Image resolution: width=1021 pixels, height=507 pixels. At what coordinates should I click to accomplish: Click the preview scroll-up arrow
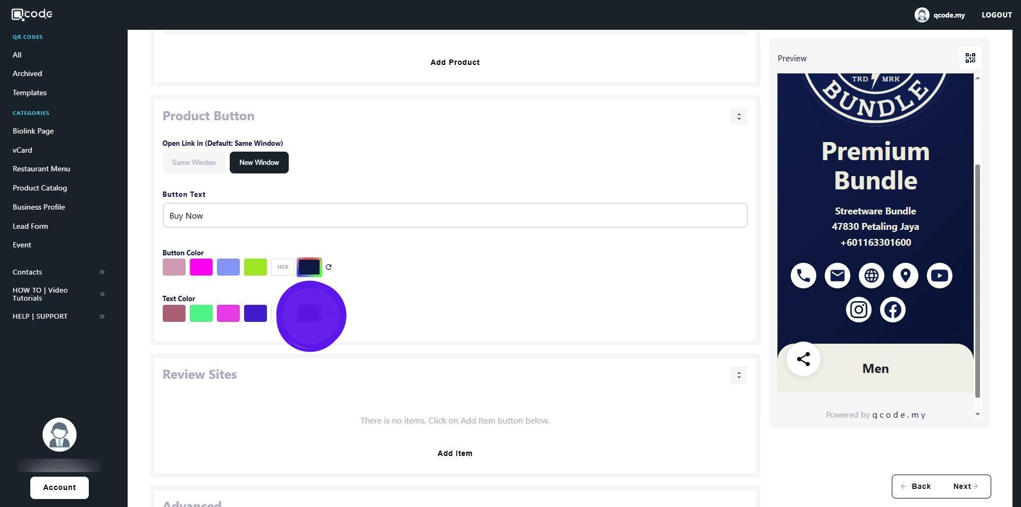[x=977, y=78]
